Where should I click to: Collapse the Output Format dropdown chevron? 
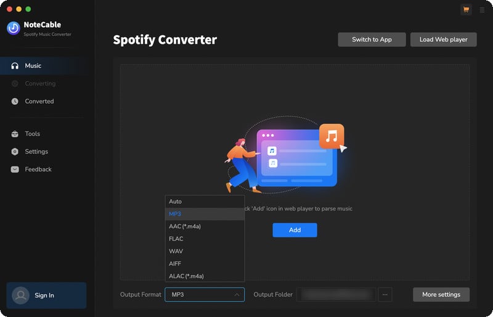(x=237, y=295)
